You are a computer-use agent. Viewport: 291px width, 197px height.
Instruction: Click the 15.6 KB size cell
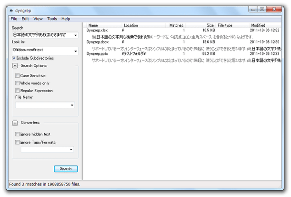[209, 42]
